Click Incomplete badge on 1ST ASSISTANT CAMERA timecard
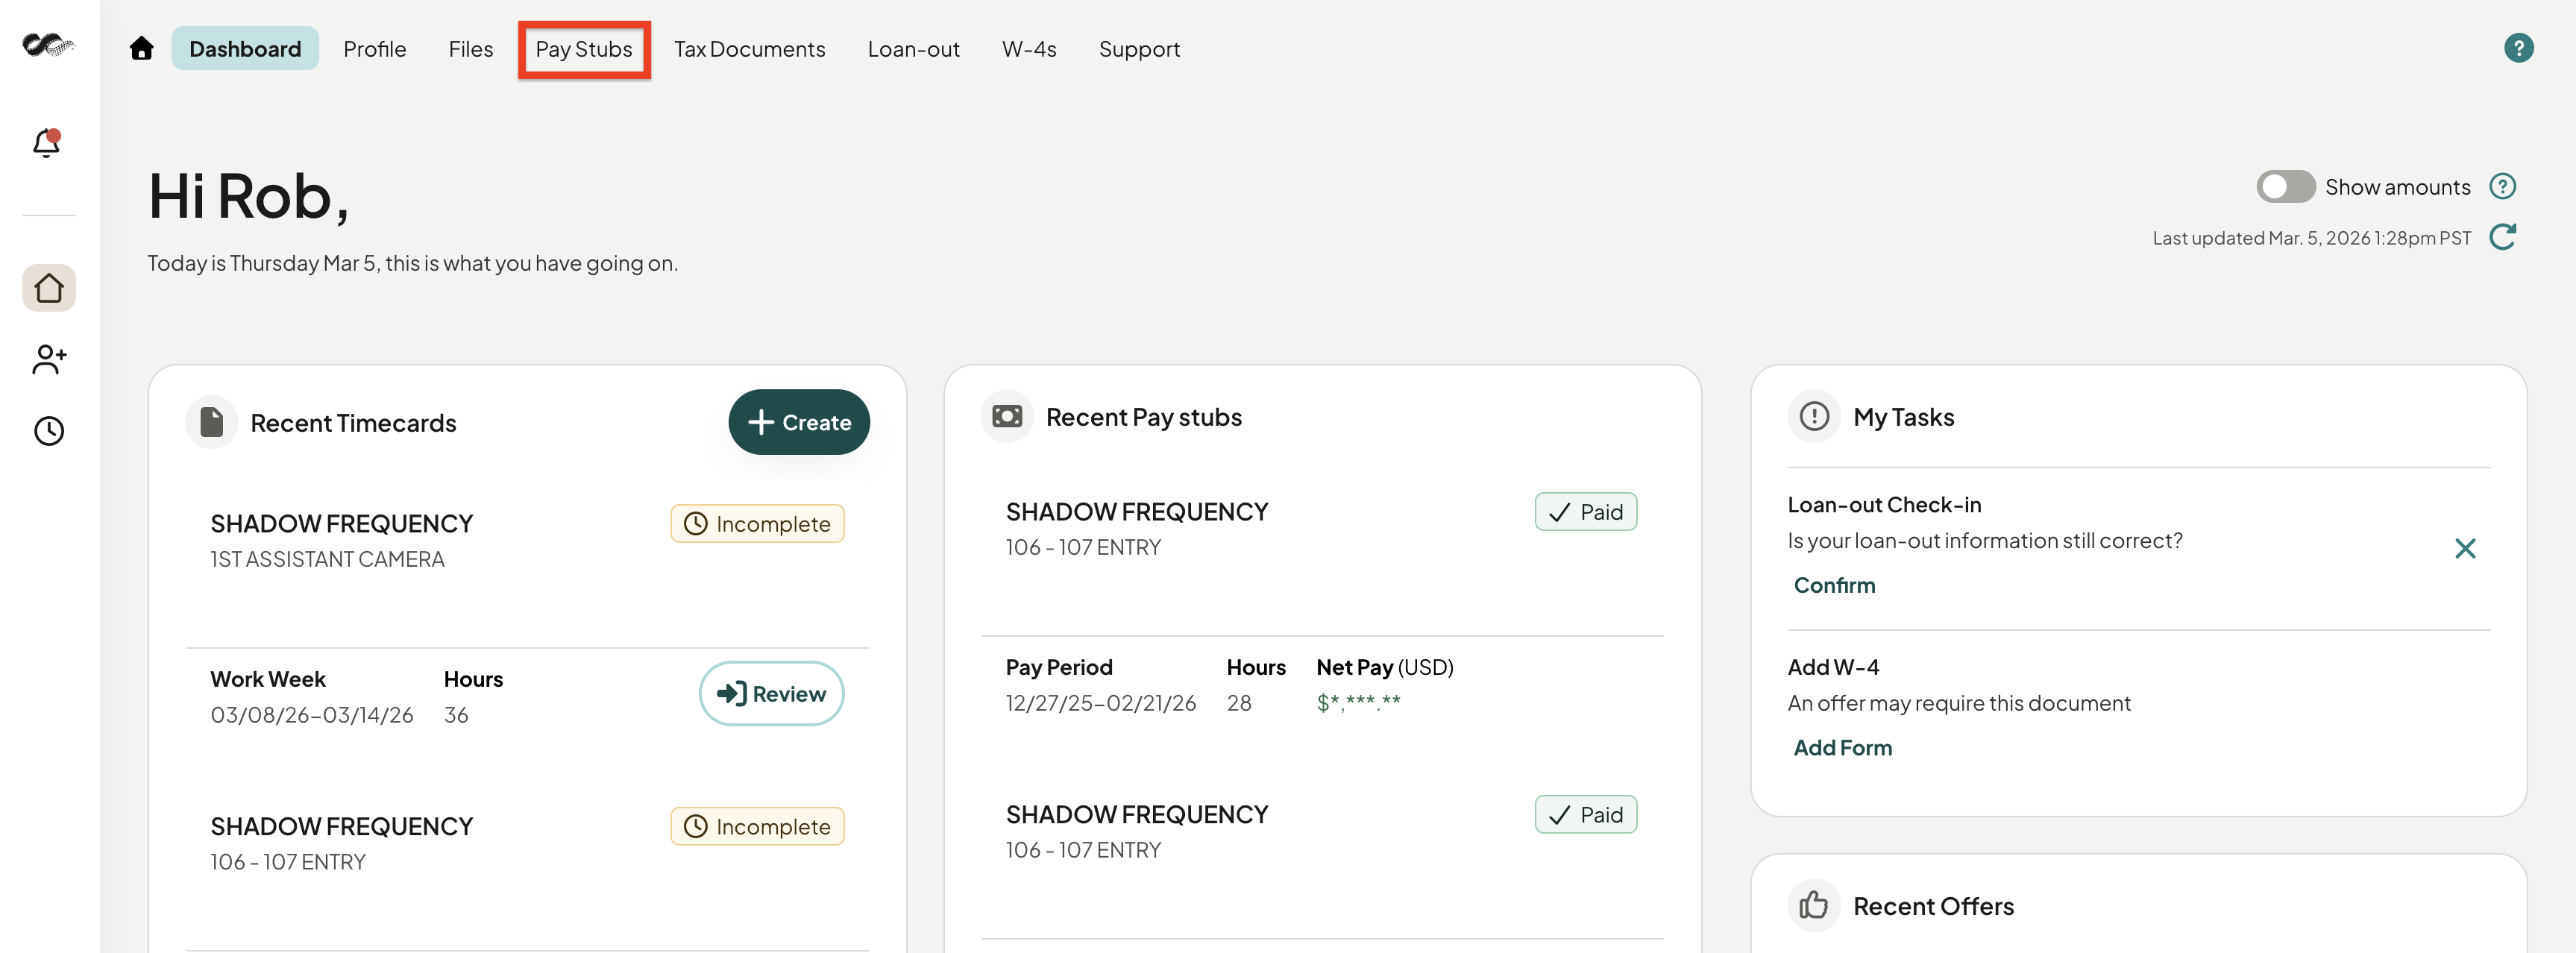This screenshot has height=953, width=2576. (x=757, y=524)
